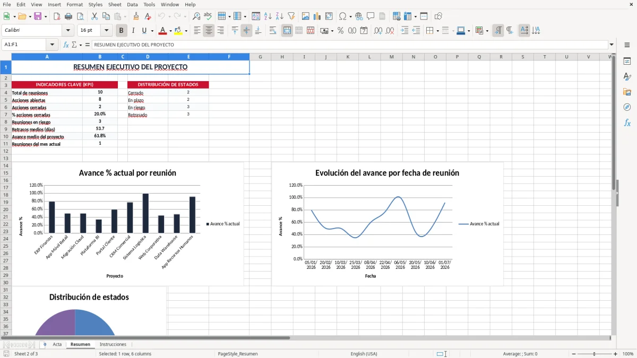The height and width of the screenshot is (358, 637).
Task: Click the Print icon in toolbar
Action: [68, 16]
